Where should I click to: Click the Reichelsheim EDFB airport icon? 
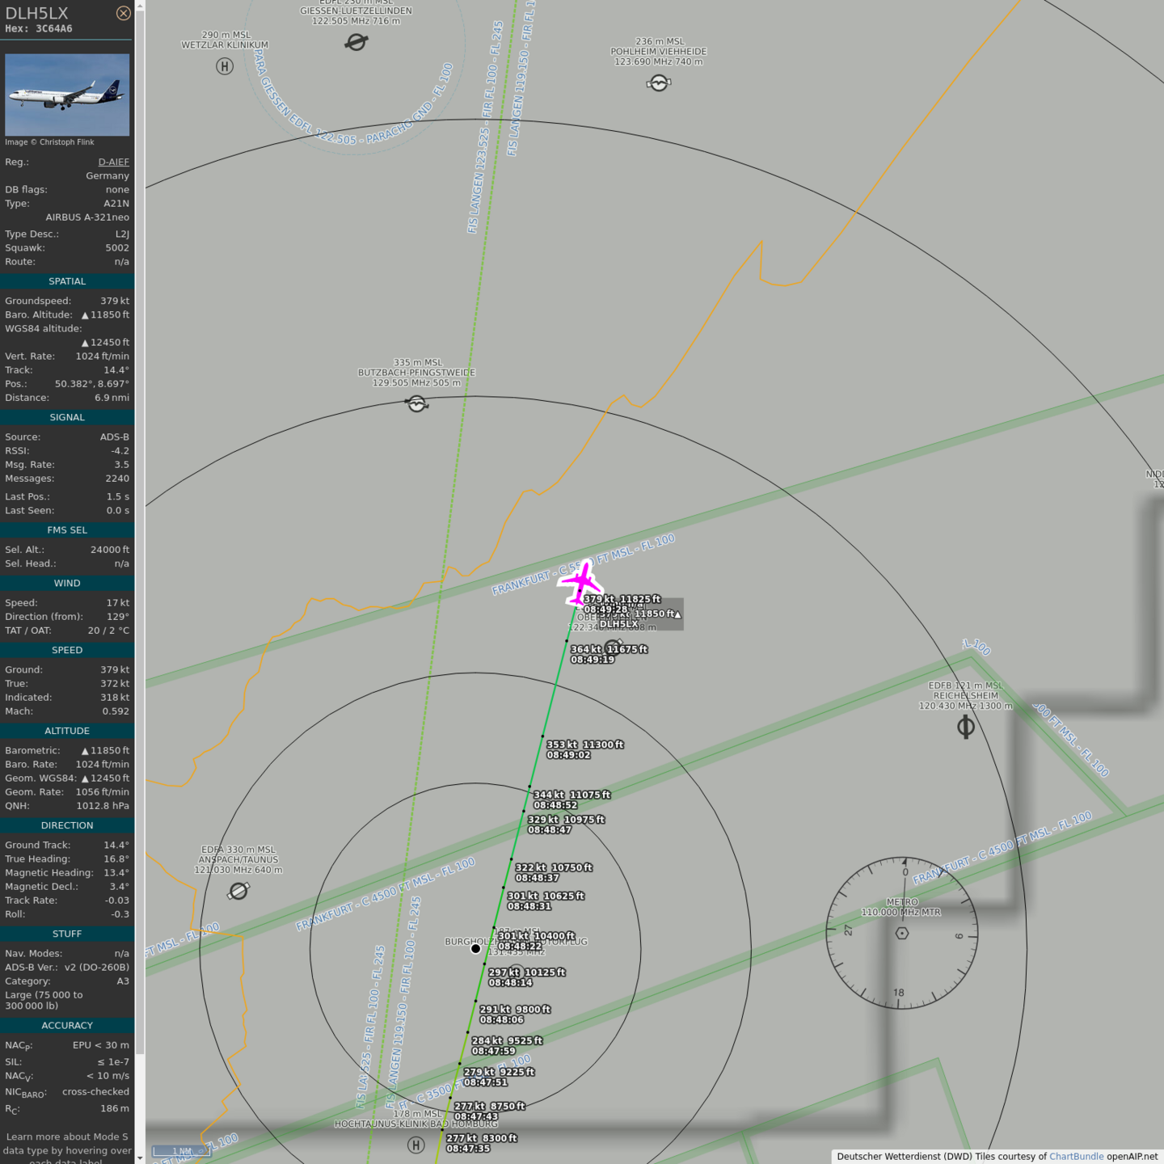965,727
